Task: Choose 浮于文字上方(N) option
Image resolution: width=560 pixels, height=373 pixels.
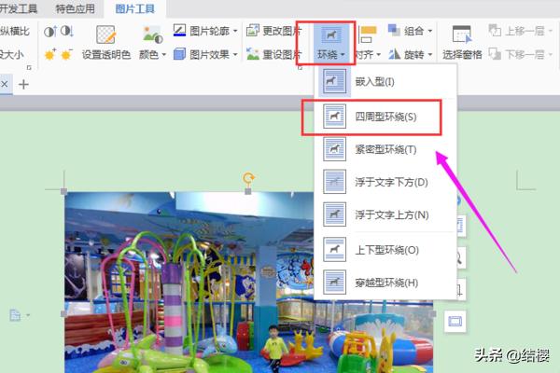Action: [x=385, y=214]
